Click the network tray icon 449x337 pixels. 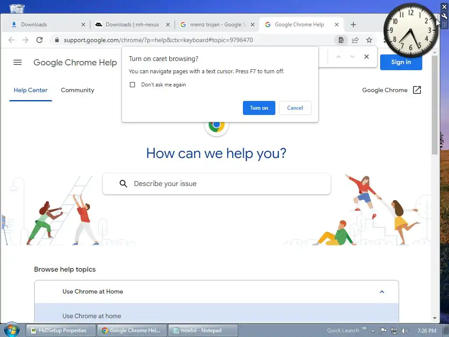tap(394, 331)
